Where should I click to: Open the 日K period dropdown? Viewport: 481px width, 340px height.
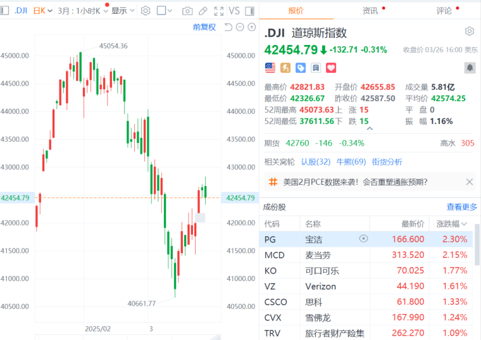[42, 11]
